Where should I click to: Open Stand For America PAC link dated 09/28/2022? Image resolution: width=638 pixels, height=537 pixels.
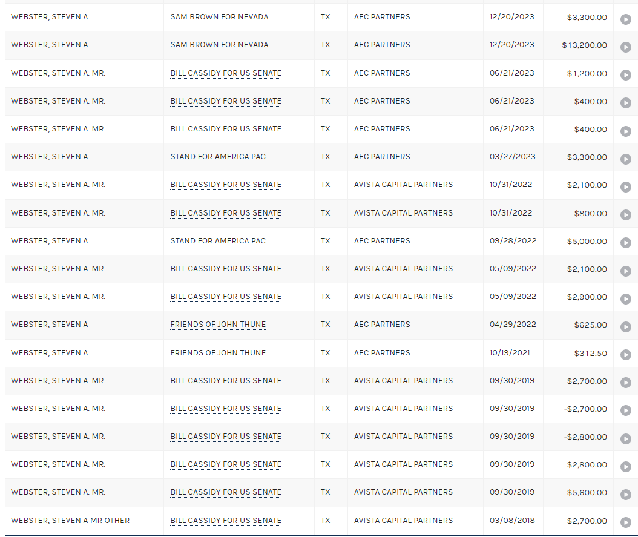[218, 241]
